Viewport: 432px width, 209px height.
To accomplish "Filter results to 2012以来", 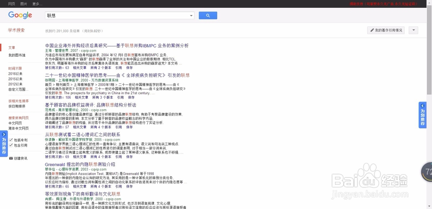I will (x=16, y=84).
